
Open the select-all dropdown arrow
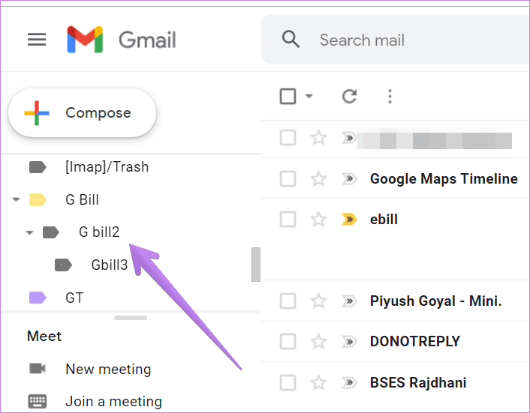(309, 96)
